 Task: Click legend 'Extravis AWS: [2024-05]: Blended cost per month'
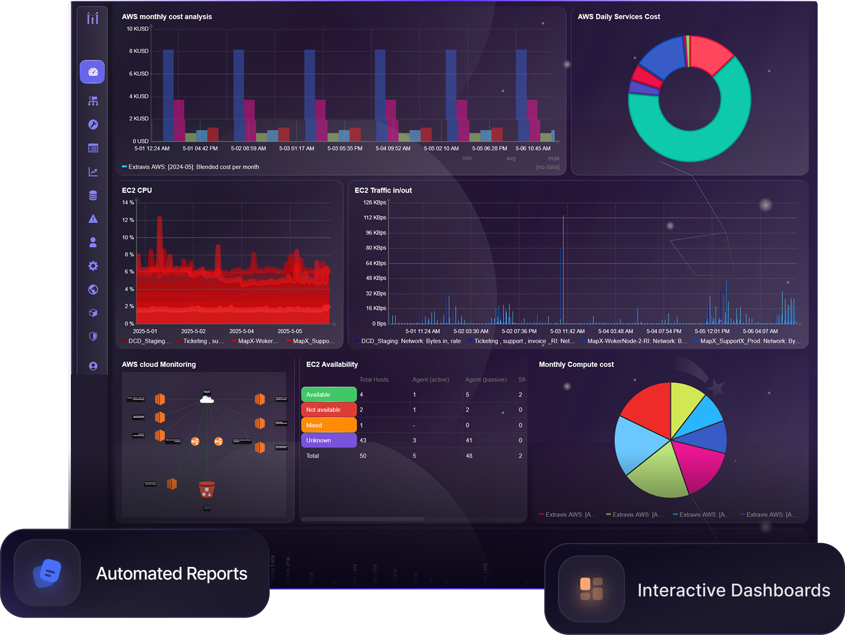[x=190, y=167]
